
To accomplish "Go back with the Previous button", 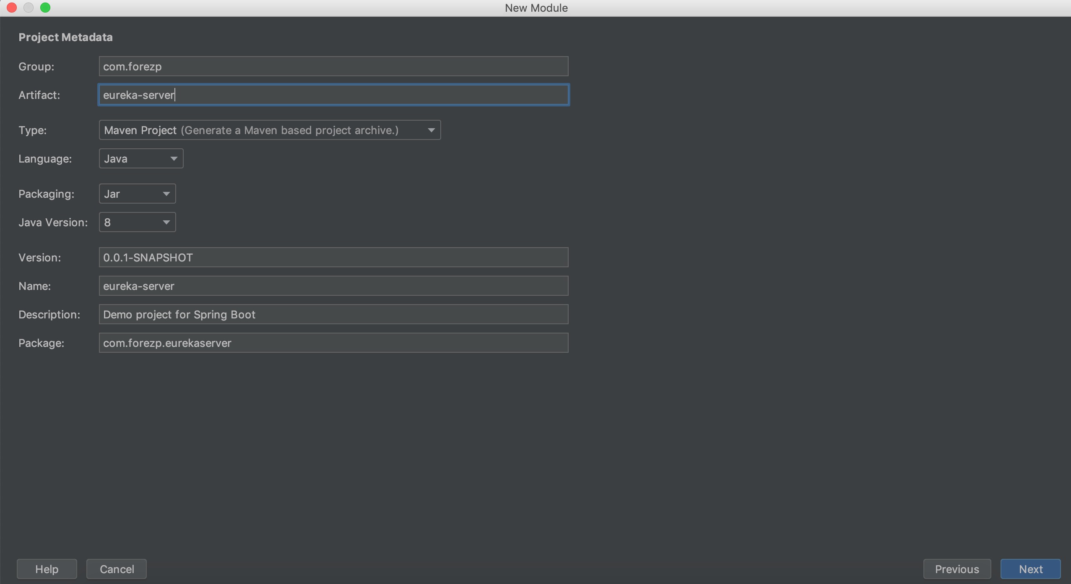I will (x=957, y=569).
